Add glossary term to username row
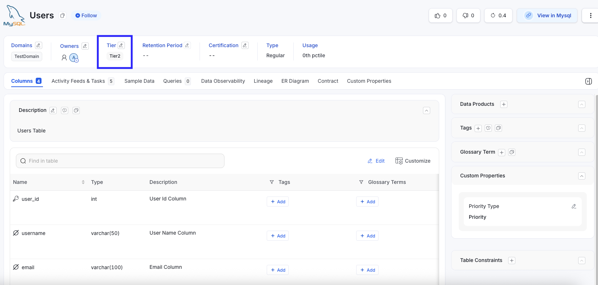The height and width of the screenshot is (285, 598). 367,236
